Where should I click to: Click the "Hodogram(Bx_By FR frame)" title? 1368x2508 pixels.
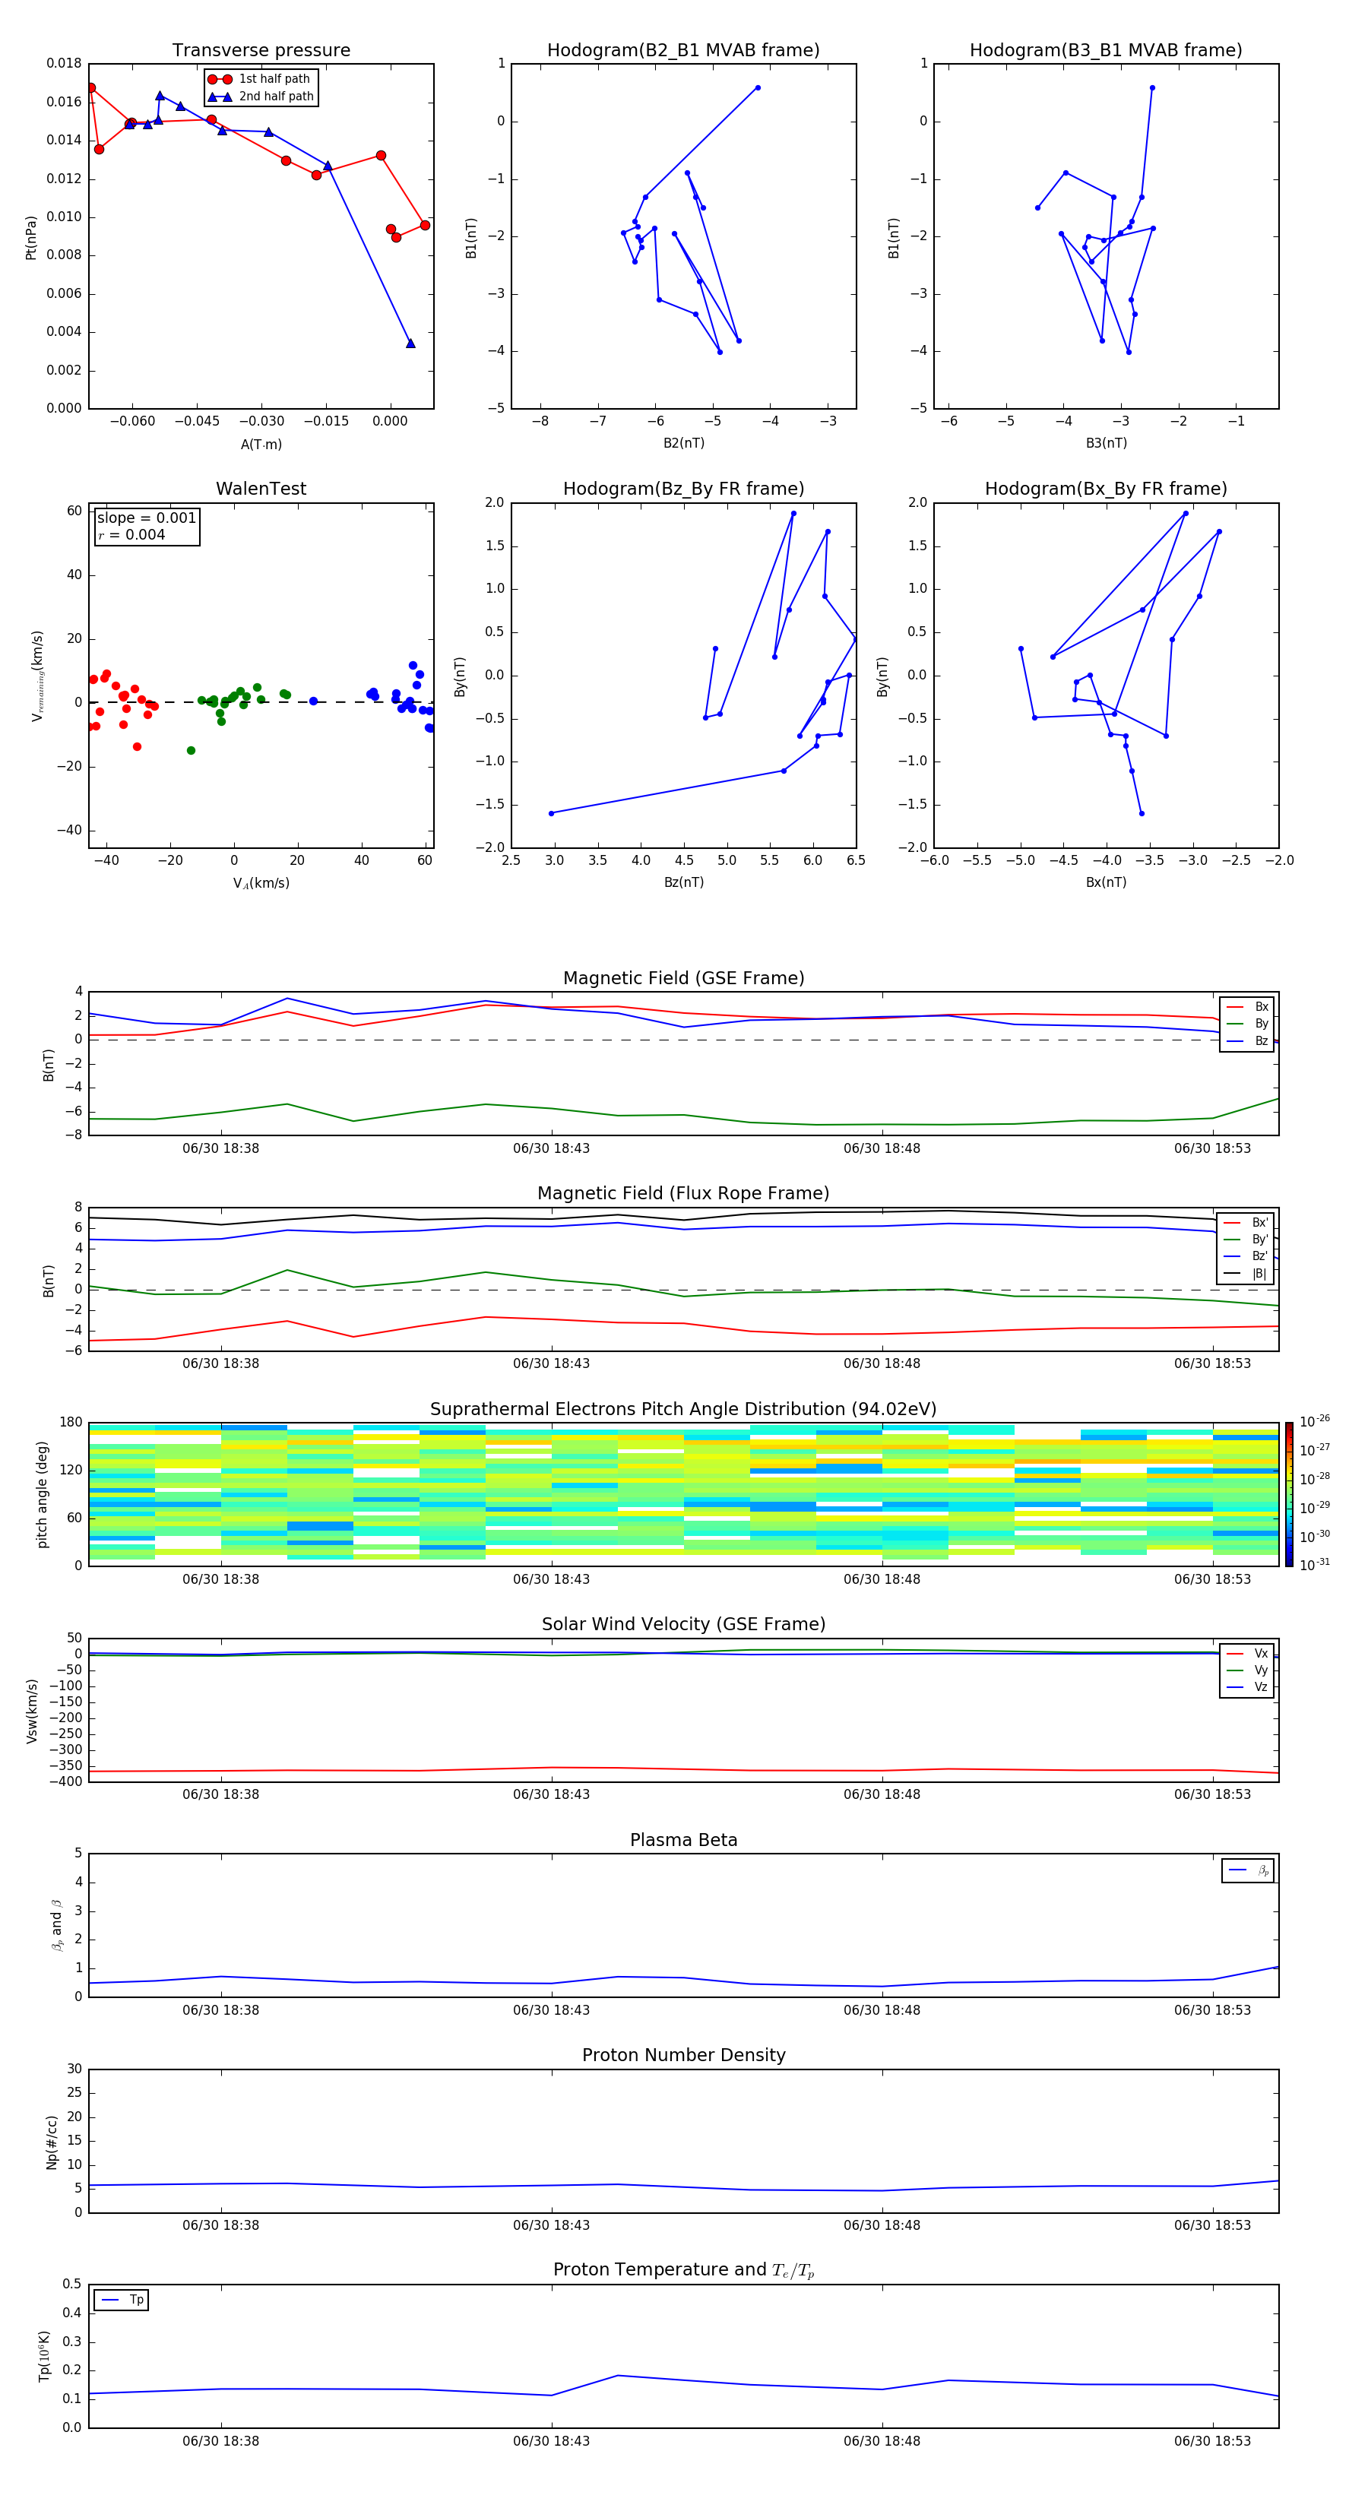click(1106, 489)
